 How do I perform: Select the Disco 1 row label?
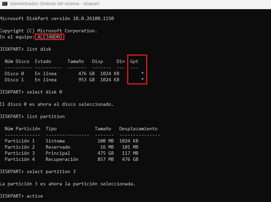(14, 80)
